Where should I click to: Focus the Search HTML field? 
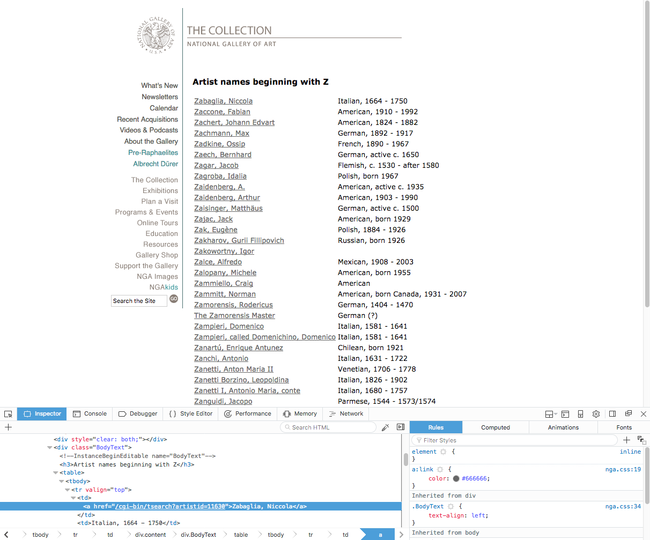[328, 427]
